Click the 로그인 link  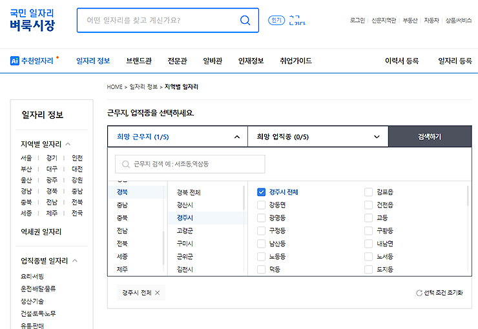pos(357,21)
